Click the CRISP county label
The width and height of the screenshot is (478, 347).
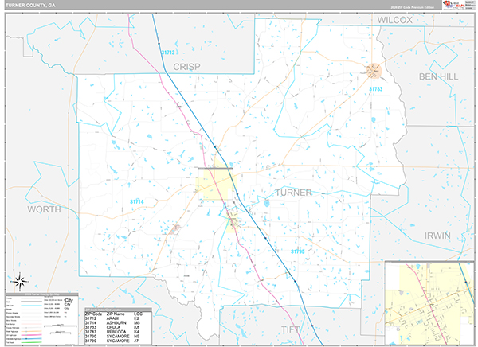tap(186, 67)
